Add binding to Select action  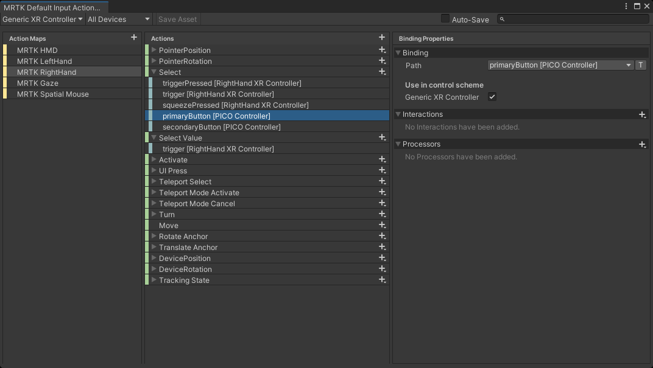point(382,72)
